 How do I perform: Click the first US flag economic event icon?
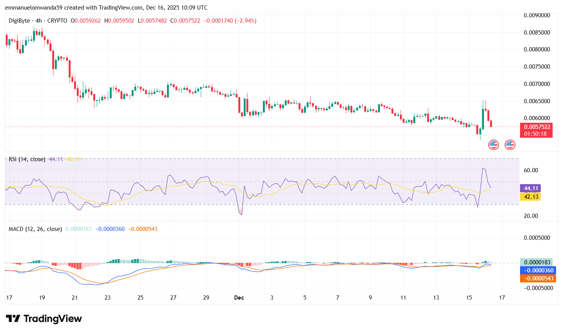click(493, 145)
